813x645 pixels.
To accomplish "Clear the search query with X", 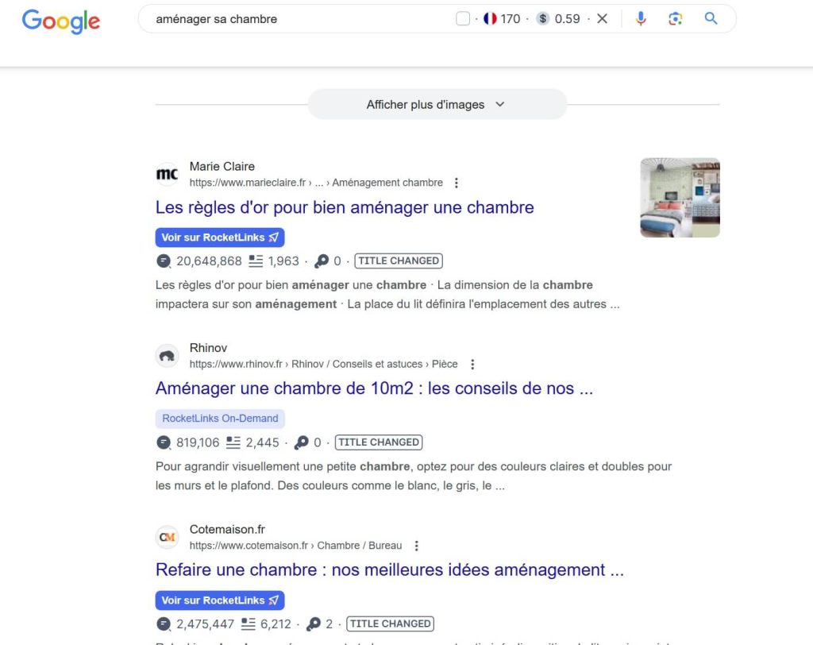I will (602, 19).
